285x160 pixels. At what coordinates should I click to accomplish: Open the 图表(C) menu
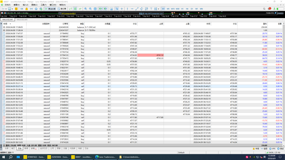tap(34, 5)
